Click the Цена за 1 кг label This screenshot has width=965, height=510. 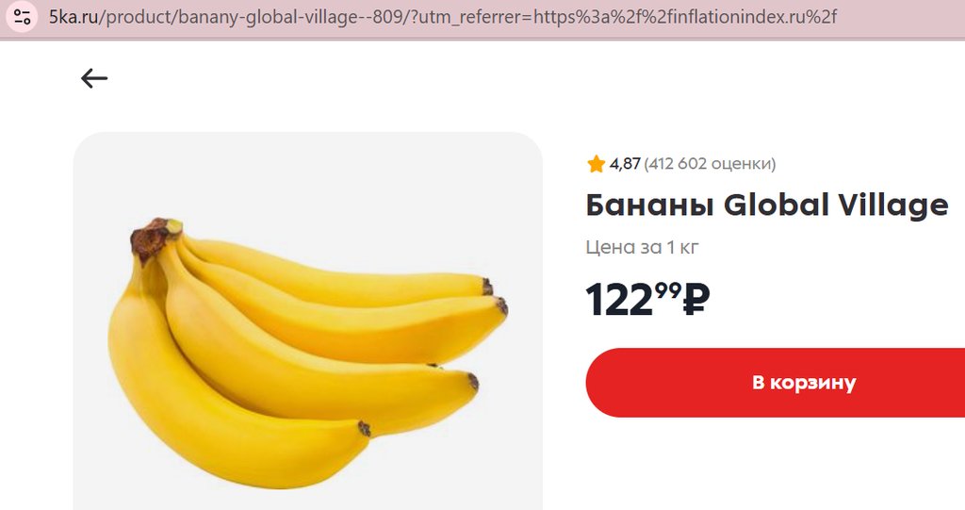pyautogui.click(x=642, y=247)
